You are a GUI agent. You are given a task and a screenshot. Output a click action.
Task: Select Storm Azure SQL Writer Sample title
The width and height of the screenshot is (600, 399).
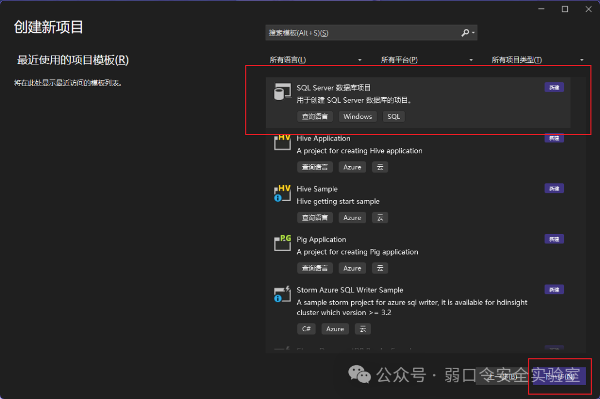350,290
